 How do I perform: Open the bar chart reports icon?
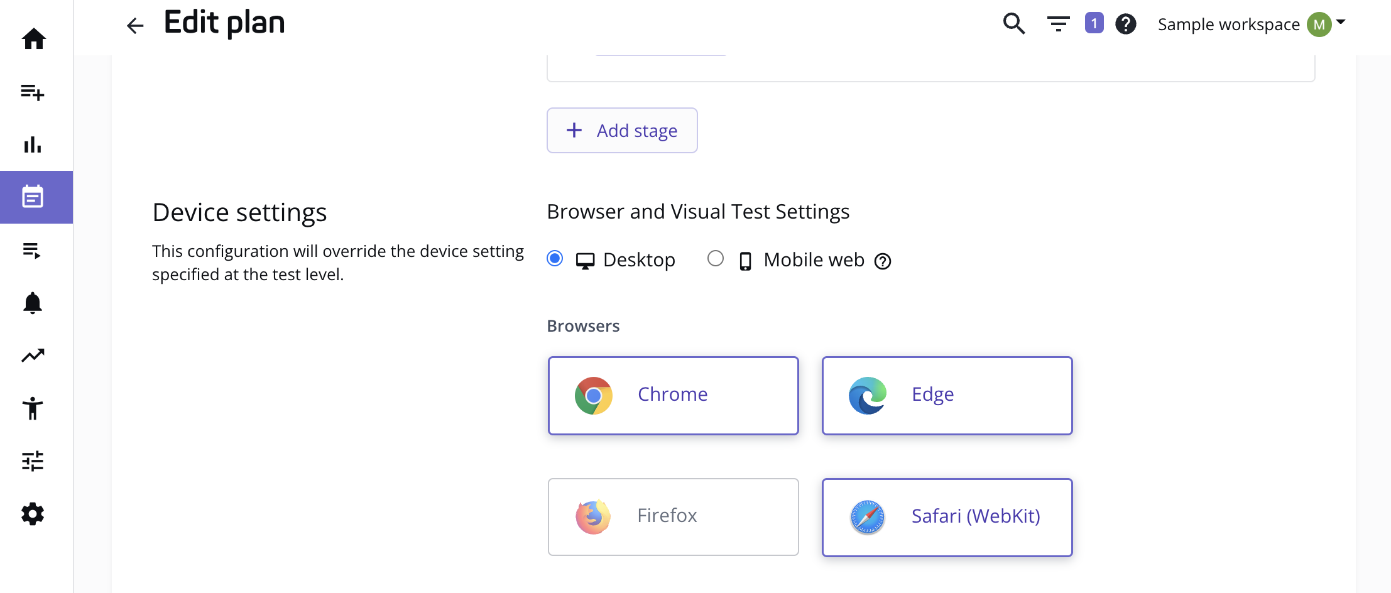click(33, 144)
